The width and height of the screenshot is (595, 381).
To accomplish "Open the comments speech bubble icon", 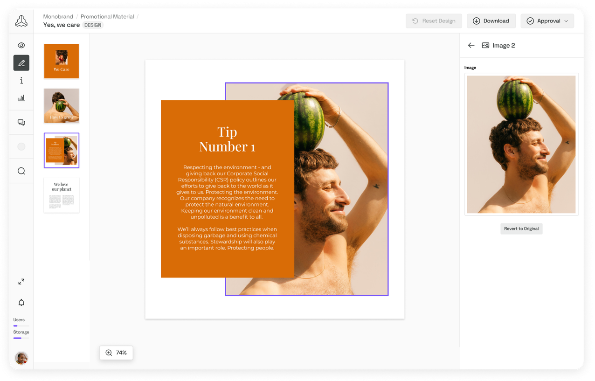I will pos(21,122).
